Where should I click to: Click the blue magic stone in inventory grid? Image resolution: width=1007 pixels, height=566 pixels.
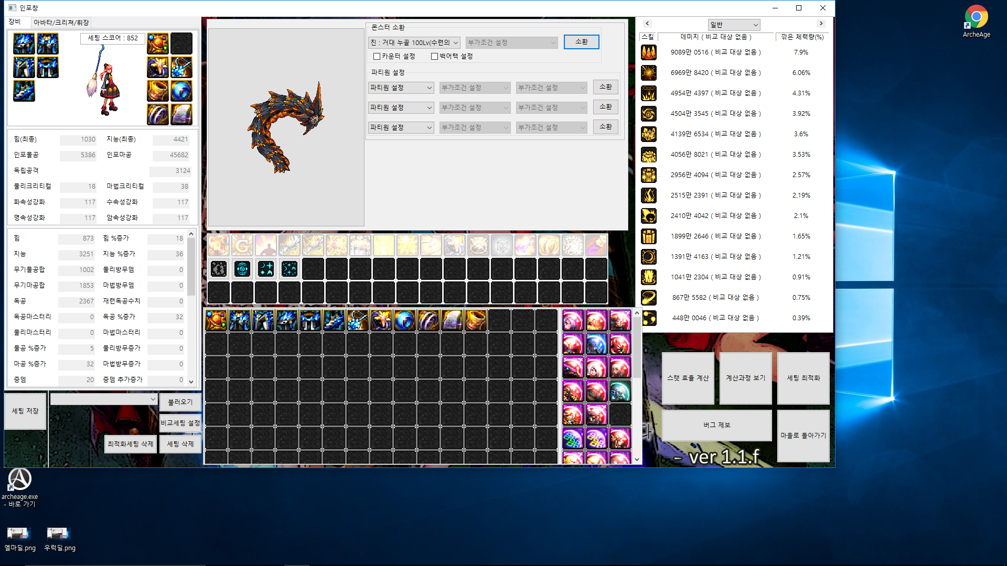click(404, 320)
